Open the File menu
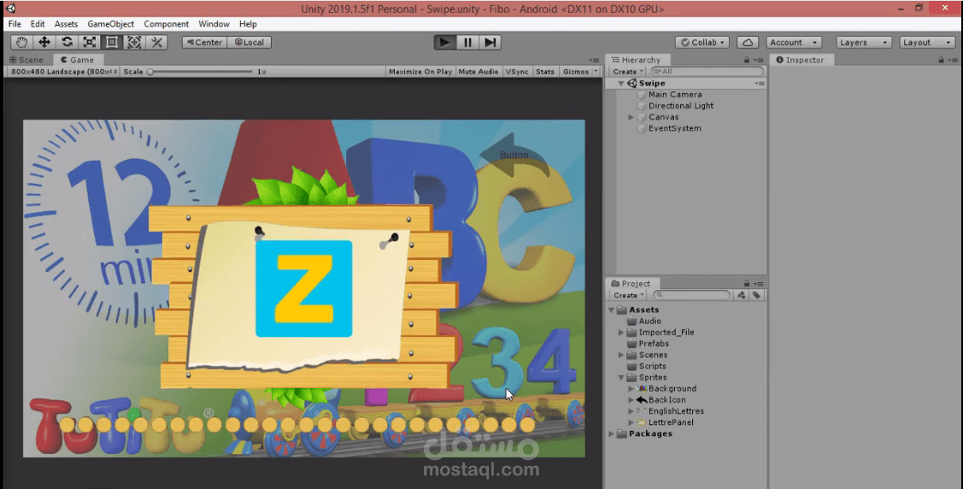Screen dimensions: 963x489 [x=15, y=24]
